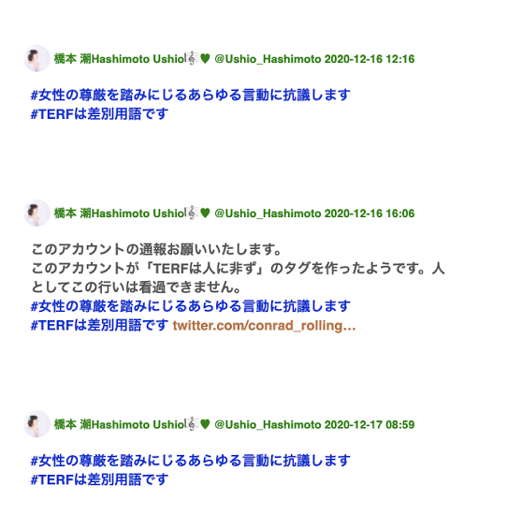
Task: Click @Ushio_Hashimoto handle on second tweet
Action: pos(268,213)
